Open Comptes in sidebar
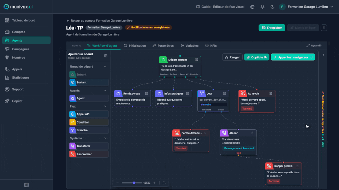This screenshot has height=190, width=339. pos(26,32)
